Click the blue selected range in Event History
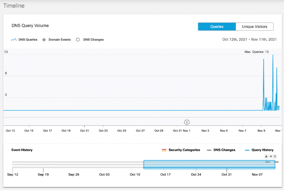This screenshot has height=191, width=284. click(x=209, y=165)
